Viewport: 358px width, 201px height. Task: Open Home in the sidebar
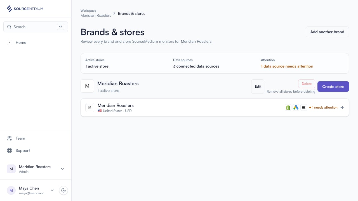point(36,42)
